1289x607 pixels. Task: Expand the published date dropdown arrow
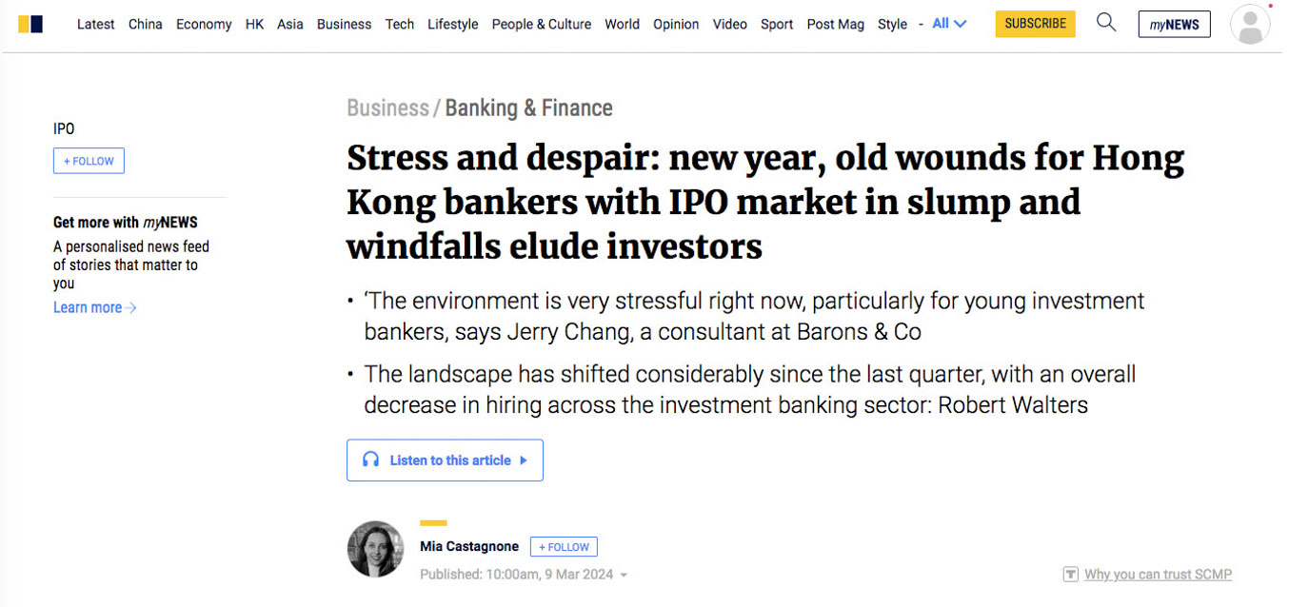click(624, 576)
